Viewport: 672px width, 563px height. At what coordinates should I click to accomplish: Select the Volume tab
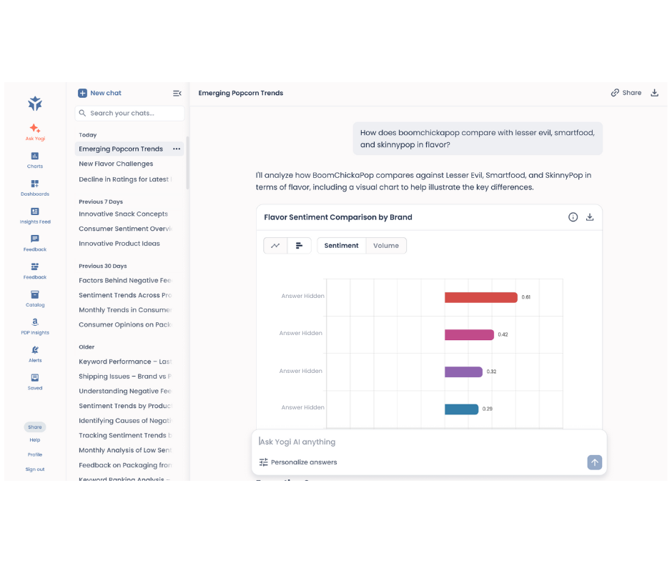pyautogui.click(x=386, y=246)
